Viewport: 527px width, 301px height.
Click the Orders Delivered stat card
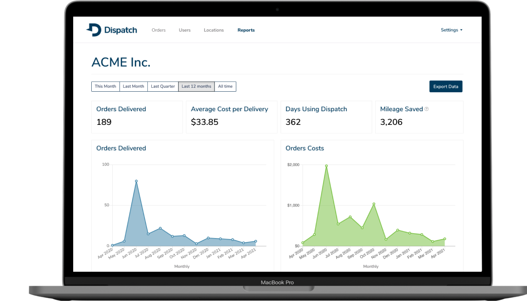point(137,117)
